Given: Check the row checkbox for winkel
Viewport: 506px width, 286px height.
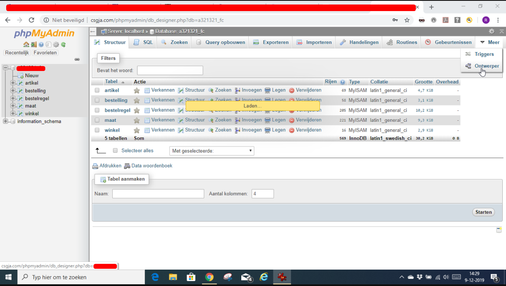Looking at the screenshot, I should 98,130.
